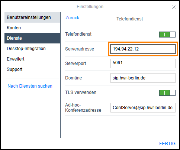The width and height of the screenshot is (180, 150).
Task: Click the Serveradresse label text
Action: (x=80, y=49)
